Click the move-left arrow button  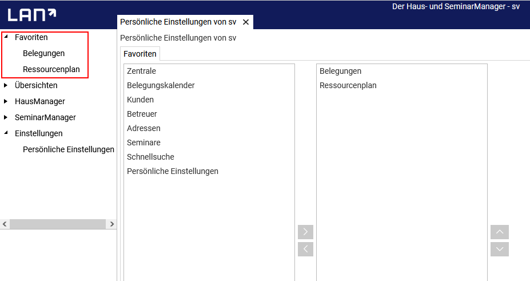pyautogui.click(x=305, y=249)
